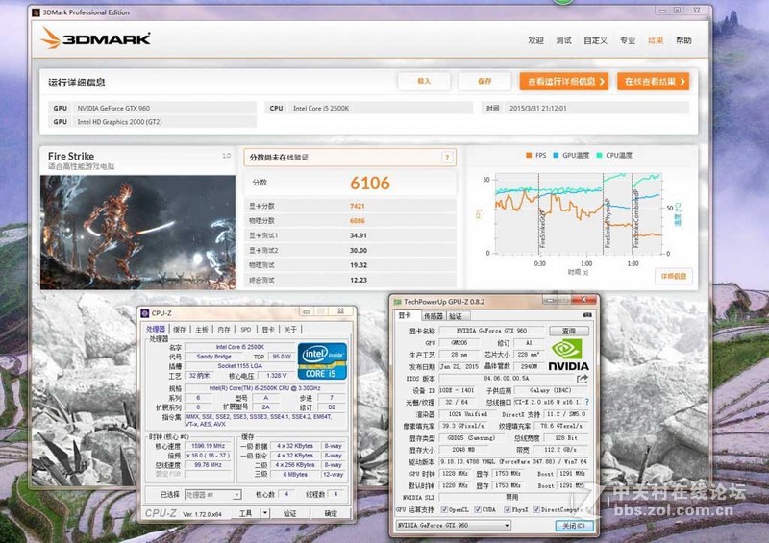769x543 pixels.
Task: Click the orange FPS legend swatch
Action: (x=529, y=155)
